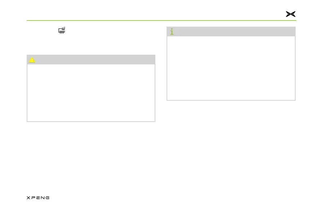Screen dimensions: 323x204
Task: Click the bottom border of the warning box
Action: 91,122
